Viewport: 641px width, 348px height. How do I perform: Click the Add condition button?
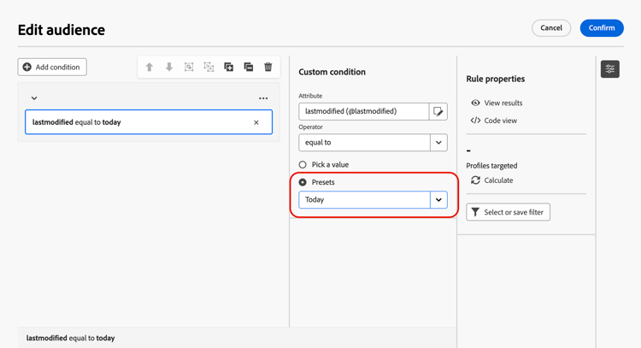[52, 67]
